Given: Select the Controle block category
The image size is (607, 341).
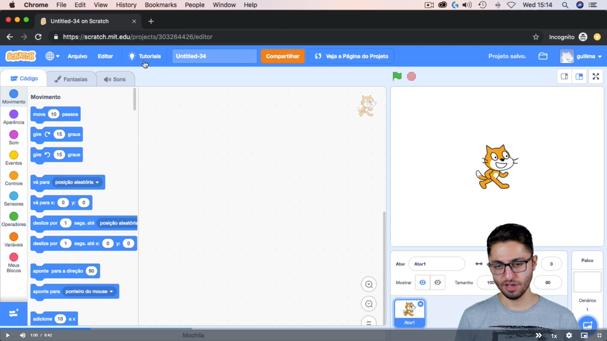Looking at the screenshot, I should (14, 178).
